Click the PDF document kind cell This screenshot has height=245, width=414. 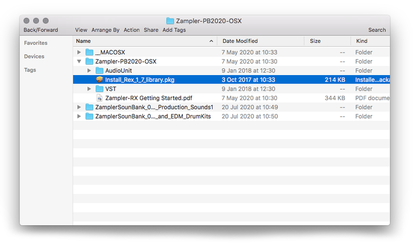click(372, 98)
